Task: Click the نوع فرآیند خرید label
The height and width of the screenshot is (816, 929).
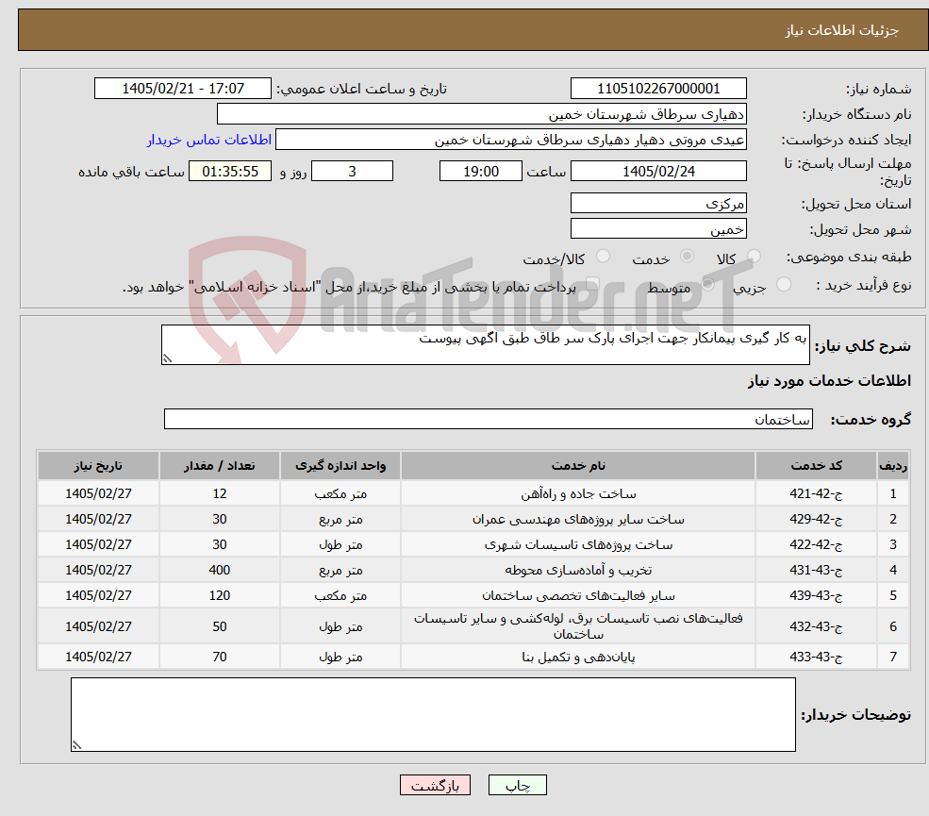Action: click(x=863, y=285)
